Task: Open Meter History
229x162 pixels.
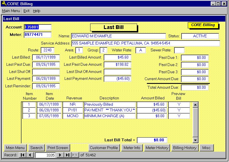Action: [x=157, y=148]
